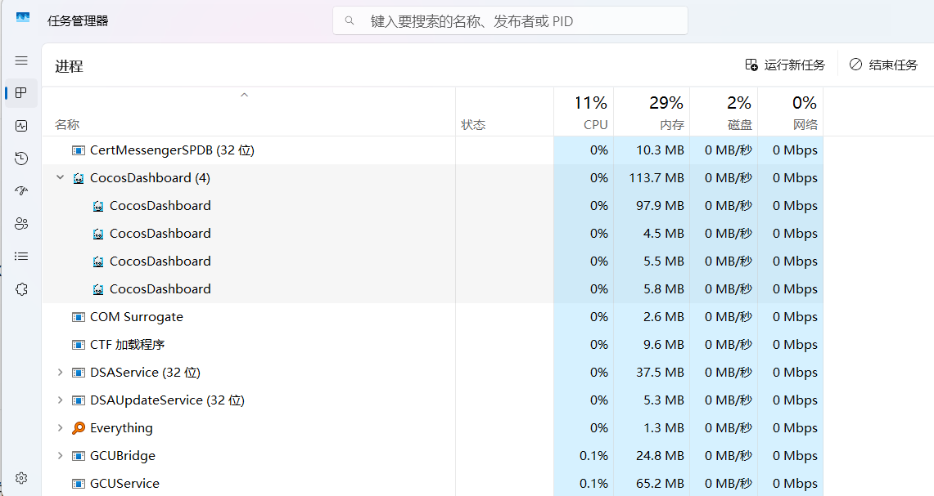Switch to the Performance page icon
Viewport: 934px width, 496px height.
tap(21, 126)
